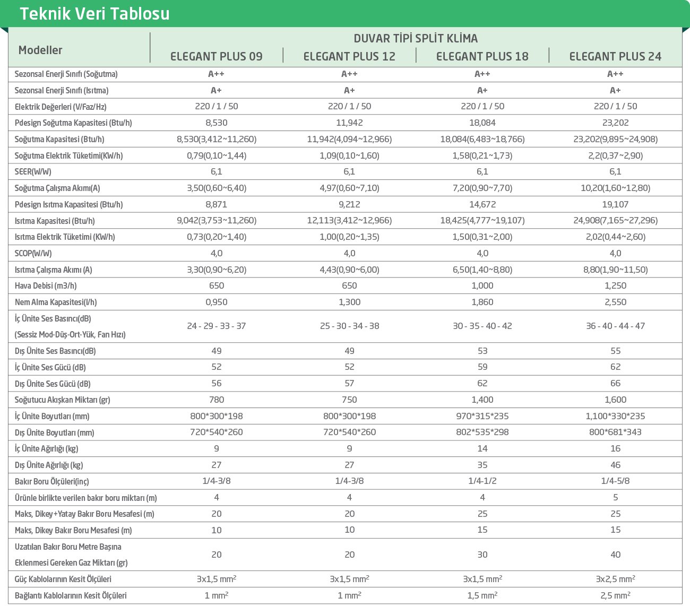Select the Nem Alma value 0,950
This screenshot has width=690, height=606.
tap(217, 302)
